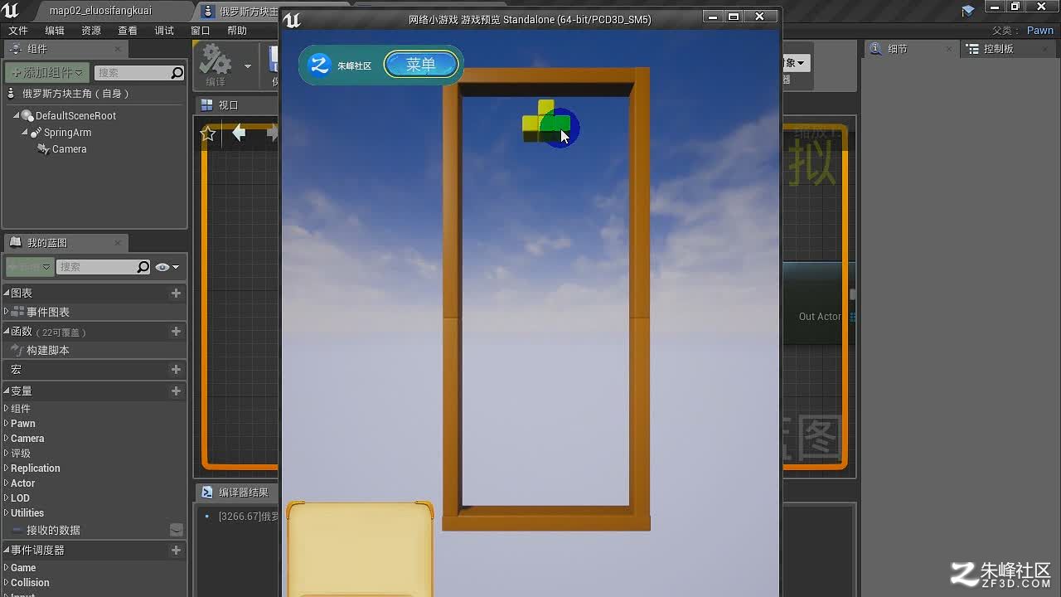Click the 朱峰社区 logo icon in game

pos(320,65)
